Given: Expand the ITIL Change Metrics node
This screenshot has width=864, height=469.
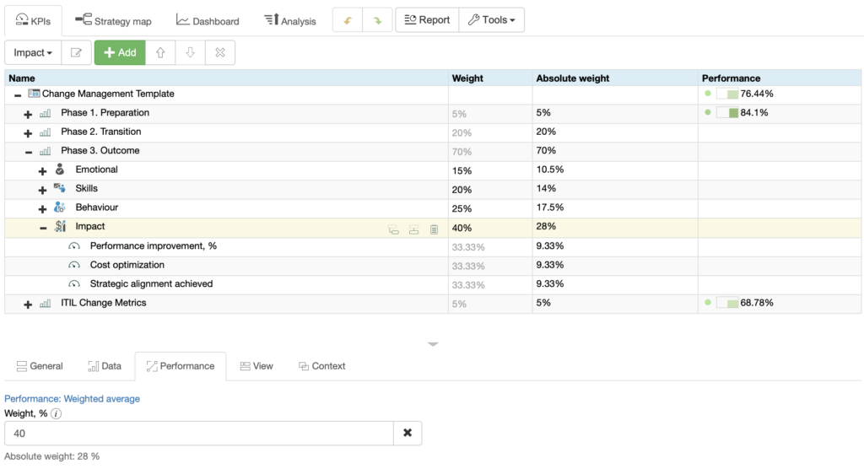Looking at the screenshot, I should point(28,304).
